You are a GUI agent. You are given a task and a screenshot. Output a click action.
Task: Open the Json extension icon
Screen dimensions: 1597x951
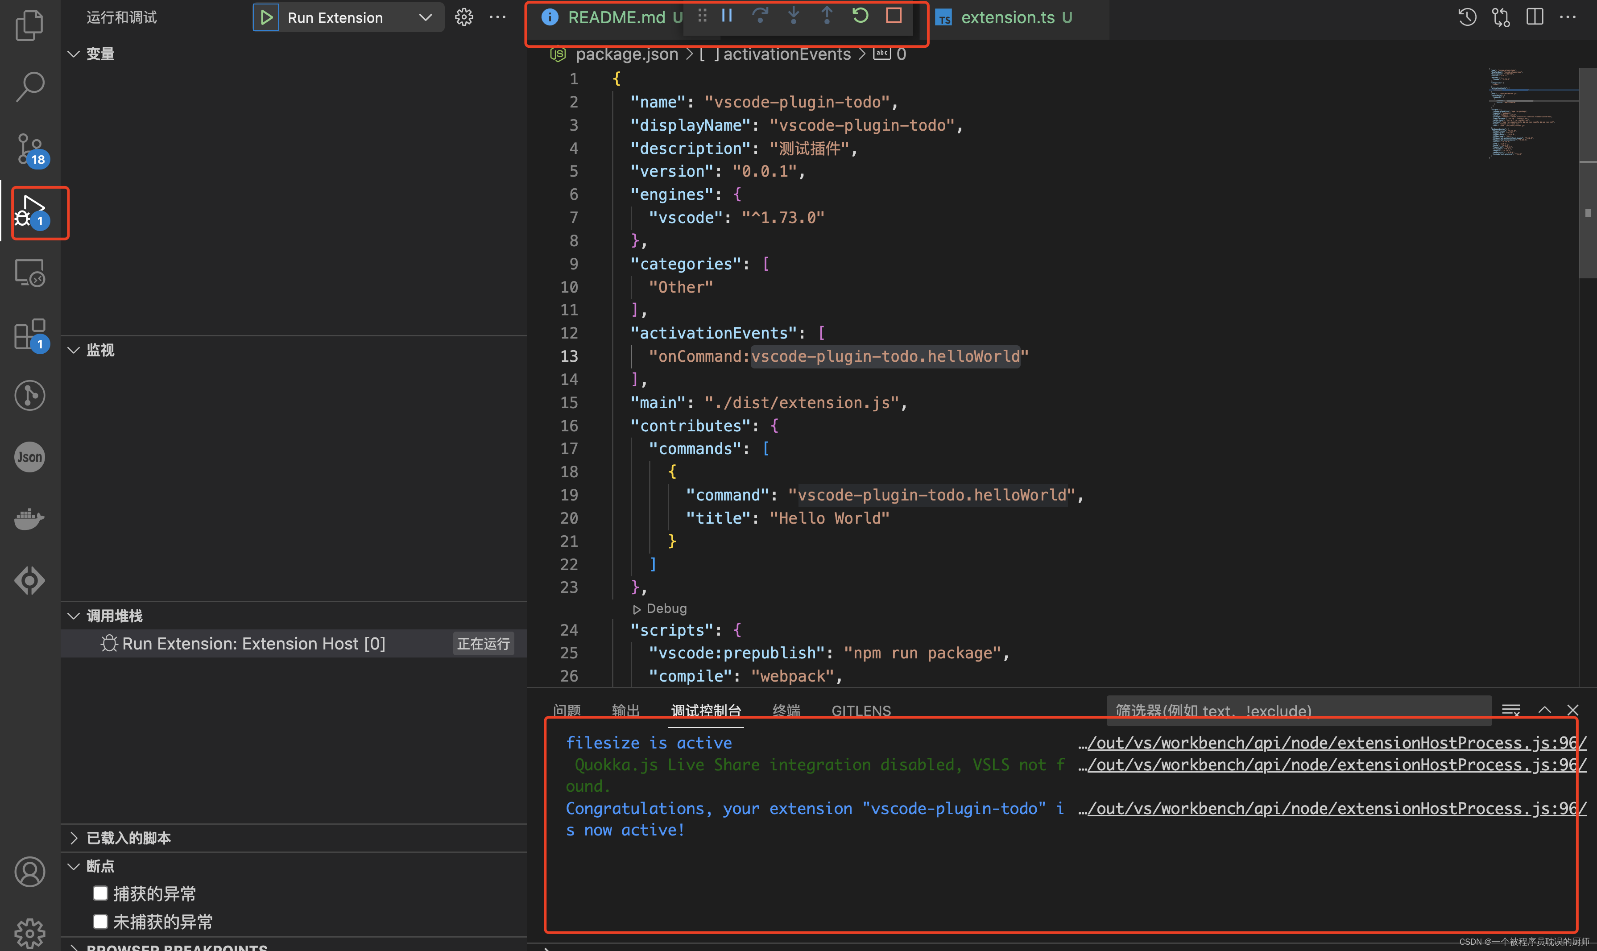click(29, 457)
